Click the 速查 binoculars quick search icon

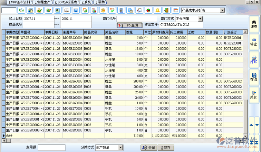(x=254, y=23)
